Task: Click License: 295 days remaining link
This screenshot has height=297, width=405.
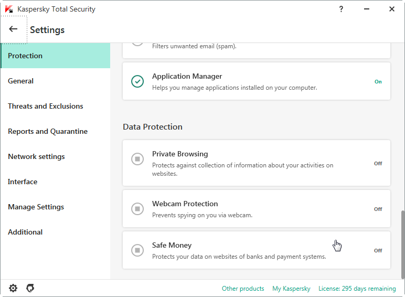Action: pos(357,289)
